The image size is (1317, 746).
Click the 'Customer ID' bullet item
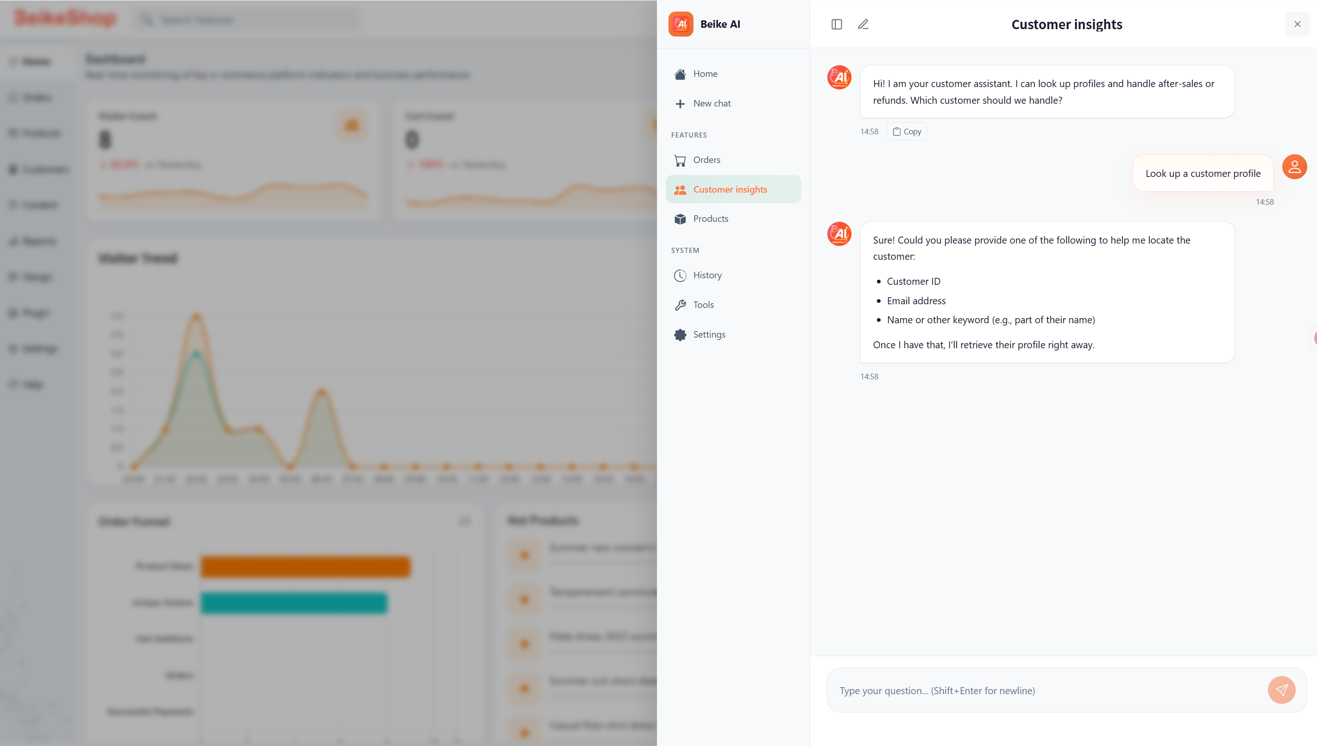coord(914,281)
